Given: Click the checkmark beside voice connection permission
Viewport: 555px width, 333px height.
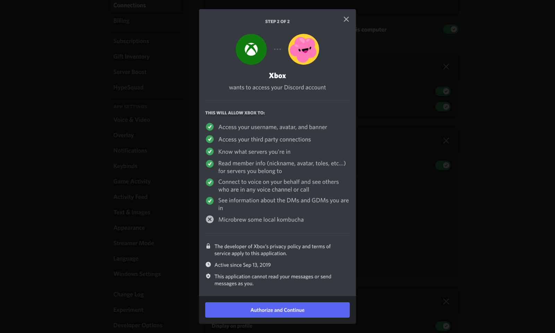Looking at the screenshot, I should (210, 182).
